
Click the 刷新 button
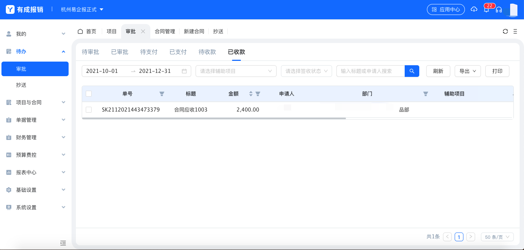point(438,71)
